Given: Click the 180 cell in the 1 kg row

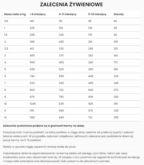Looking at the screenshot, I should pos(61,28).
